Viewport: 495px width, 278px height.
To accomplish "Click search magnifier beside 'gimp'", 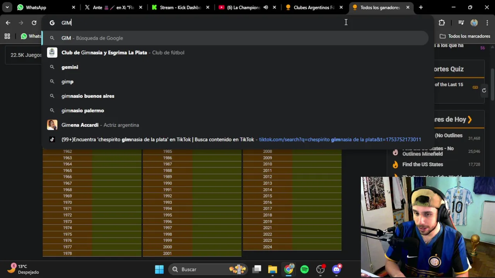I will (x=52, y=81).
